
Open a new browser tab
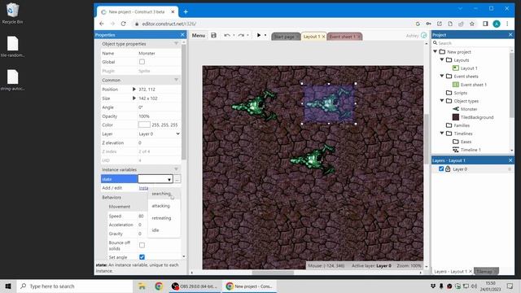click(x=186, y=12)
